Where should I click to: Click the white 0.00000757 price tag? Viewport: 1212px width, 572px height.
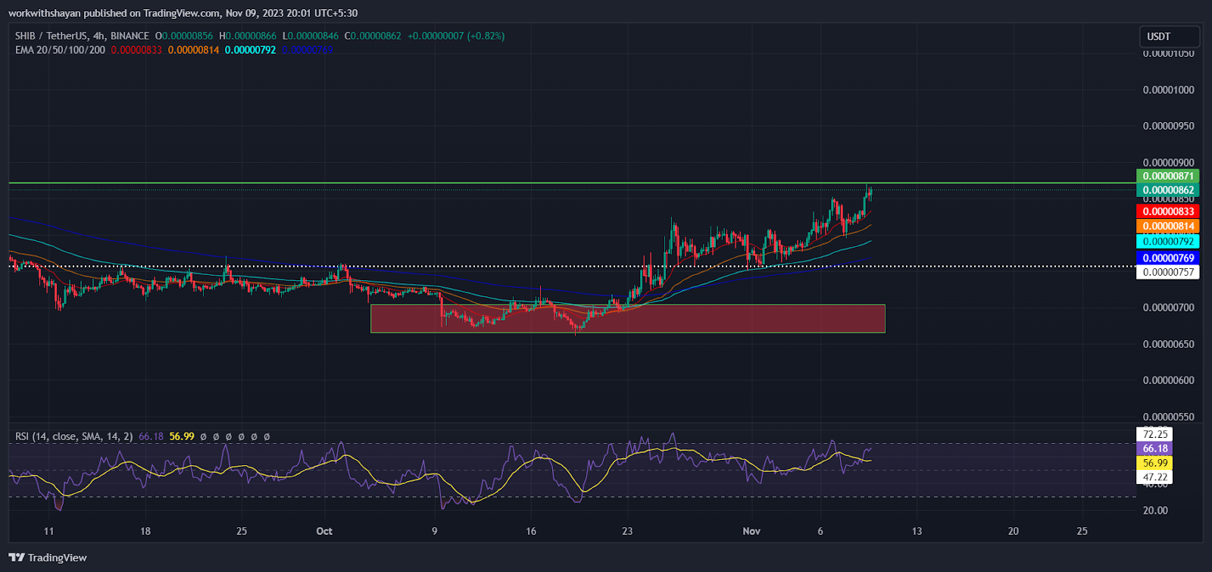pyautogui.click(x=1167, y=272)
